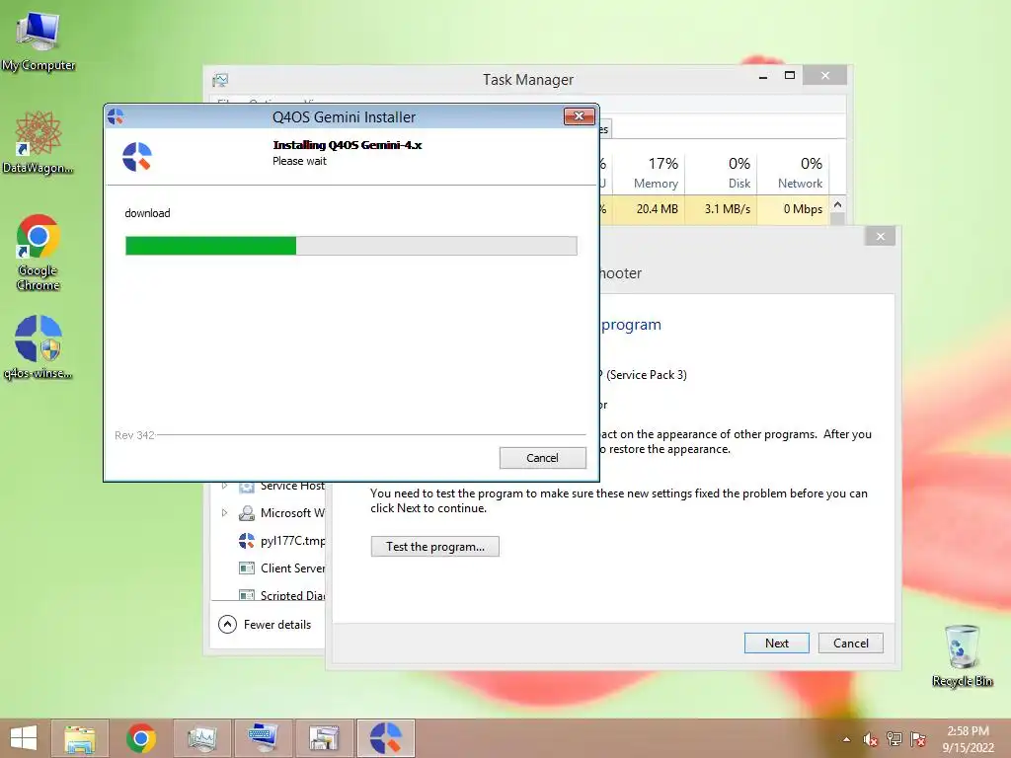Switch to Task Manager on the taskbar
Screen dimensions: 1011x758
pos(202,738)
